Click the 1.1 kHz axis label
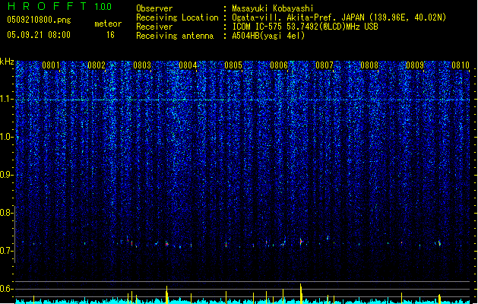The image size is (478, 304). point(6,99)
